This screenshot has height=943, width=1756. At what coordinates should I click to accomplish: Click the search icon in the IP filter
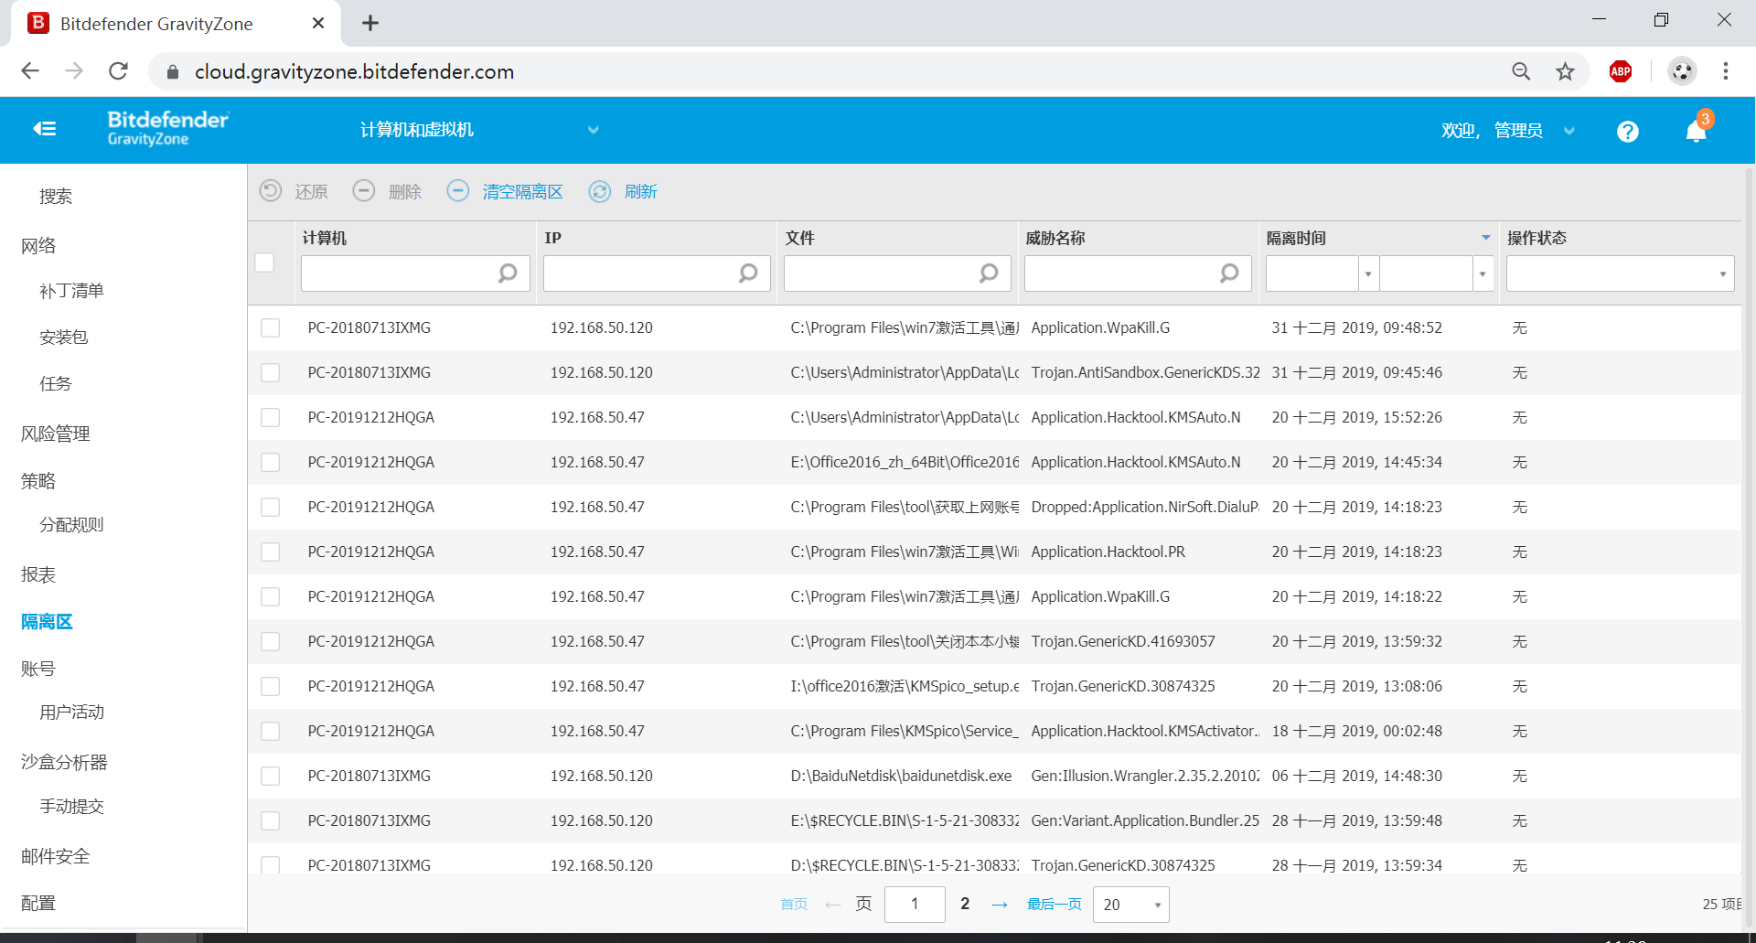(x=748, y=273)
